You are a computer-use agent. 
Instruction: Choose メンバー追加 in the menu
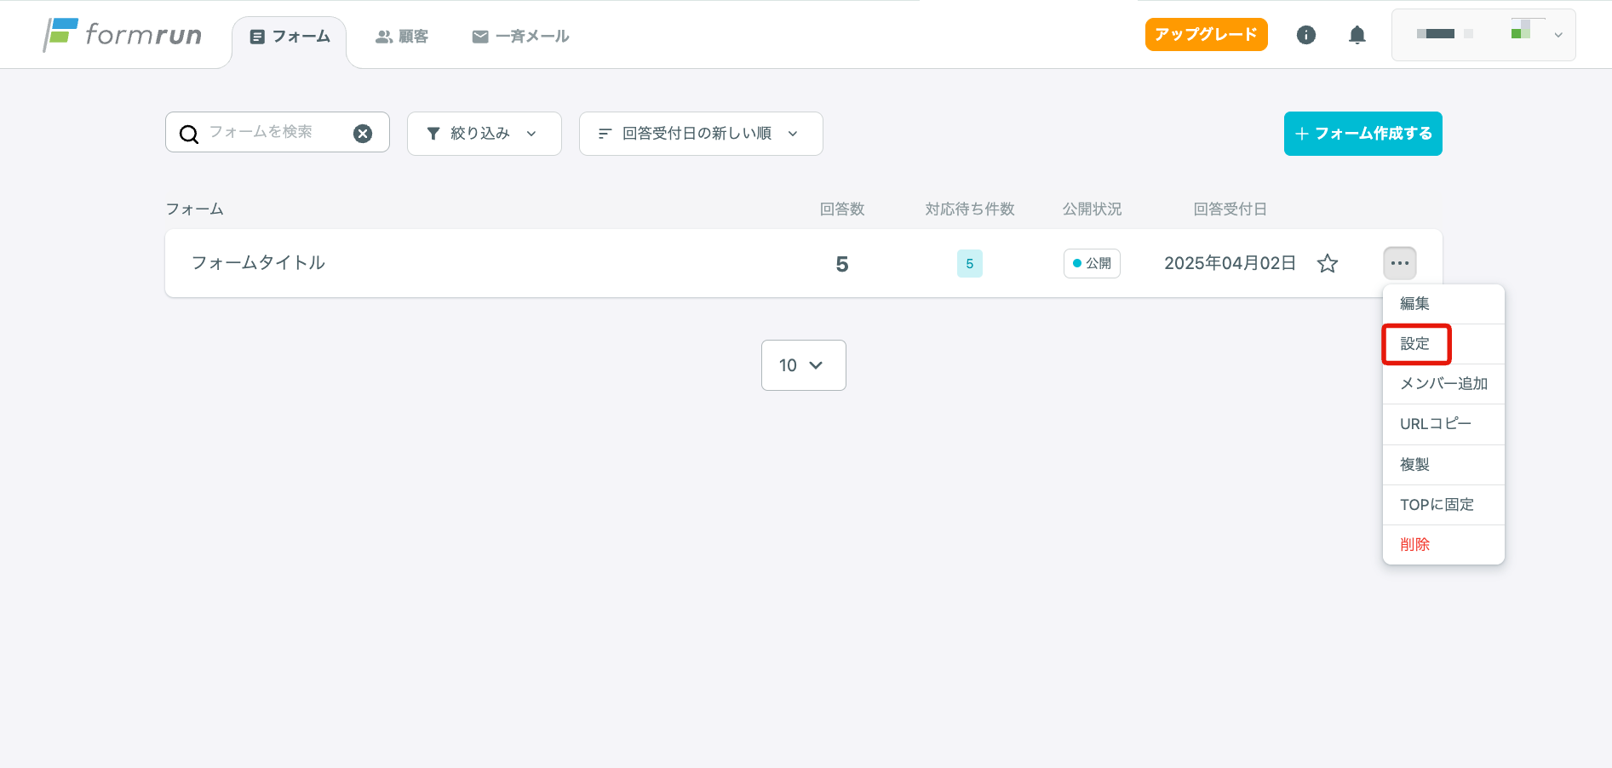1443,384
